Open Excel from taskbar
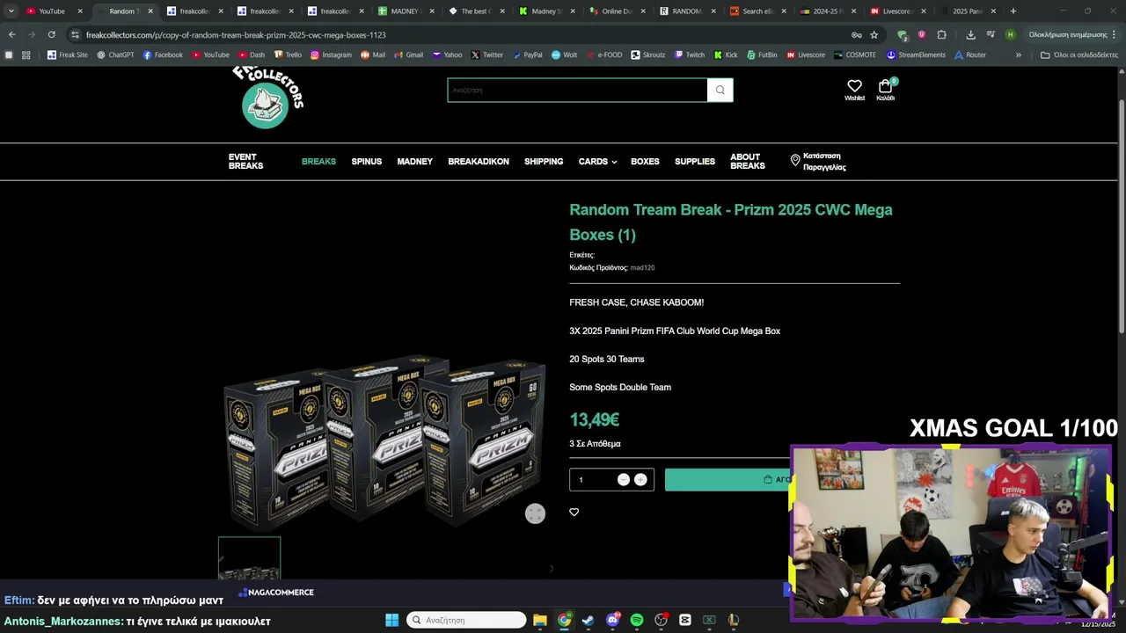 click(709, 620)
